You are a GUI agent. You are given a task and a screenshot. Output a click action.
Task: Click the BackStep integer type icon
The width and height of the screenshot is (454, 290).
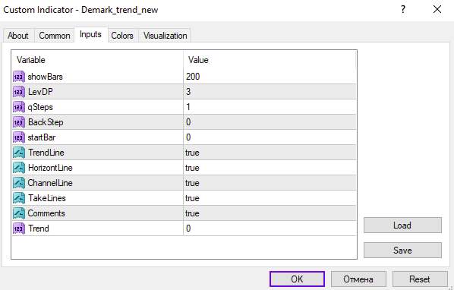19,122
